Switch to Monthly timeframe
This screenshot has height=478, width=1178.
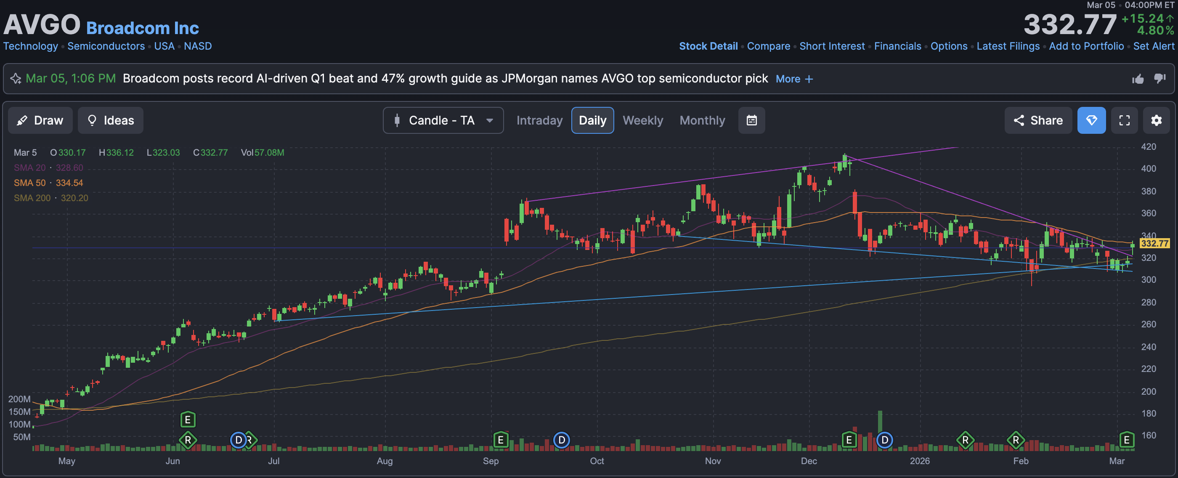(702, 120)
